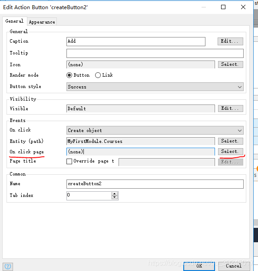Image resolution: width=258 pixels, height=271 pixels.
Task: Decrease Tab index with down arrow
Action: pyautogui.click(x=114, y=197)
